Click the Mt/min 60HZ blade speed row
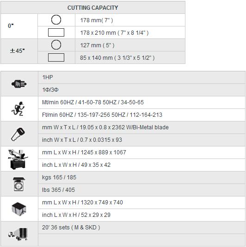 [141, 102]
